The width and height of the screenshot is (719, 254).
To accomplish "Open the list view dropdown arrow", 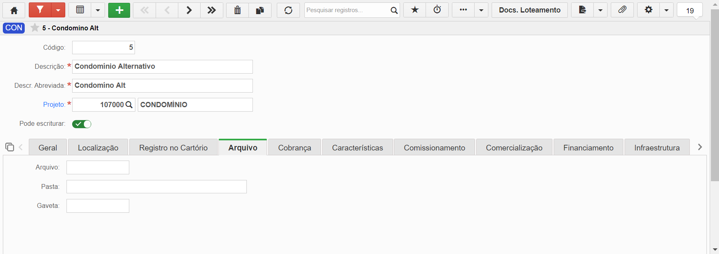I will click(98, 10).
